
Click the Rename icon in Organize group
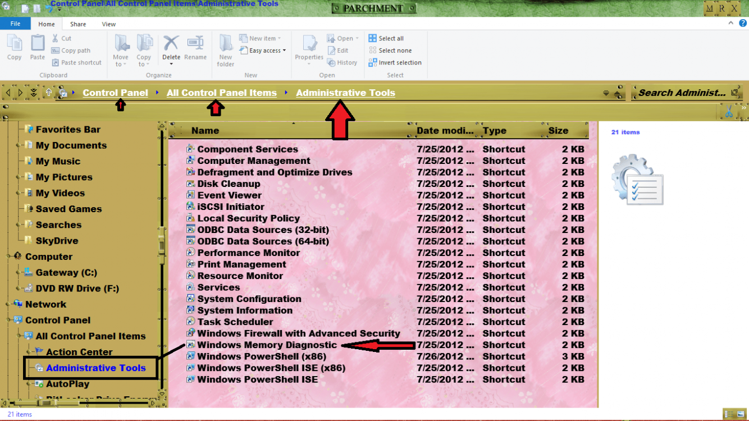pos(195,43)
